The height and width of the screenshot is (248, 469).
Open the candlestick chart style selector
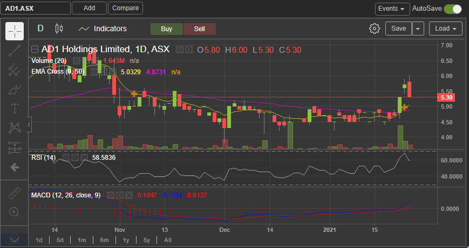pos(59,29)
